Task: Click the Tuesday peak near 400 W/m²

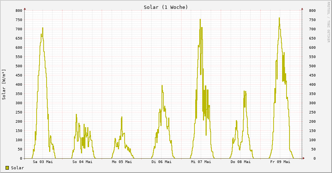Action: coord(162,86)
